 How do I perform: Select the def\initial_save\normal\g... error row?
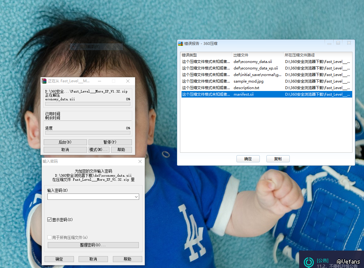click(267, 75)
